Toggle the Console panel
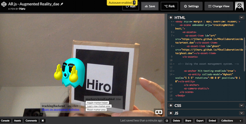The height and width of the screenshot is (124, 246). pos(6,120)
